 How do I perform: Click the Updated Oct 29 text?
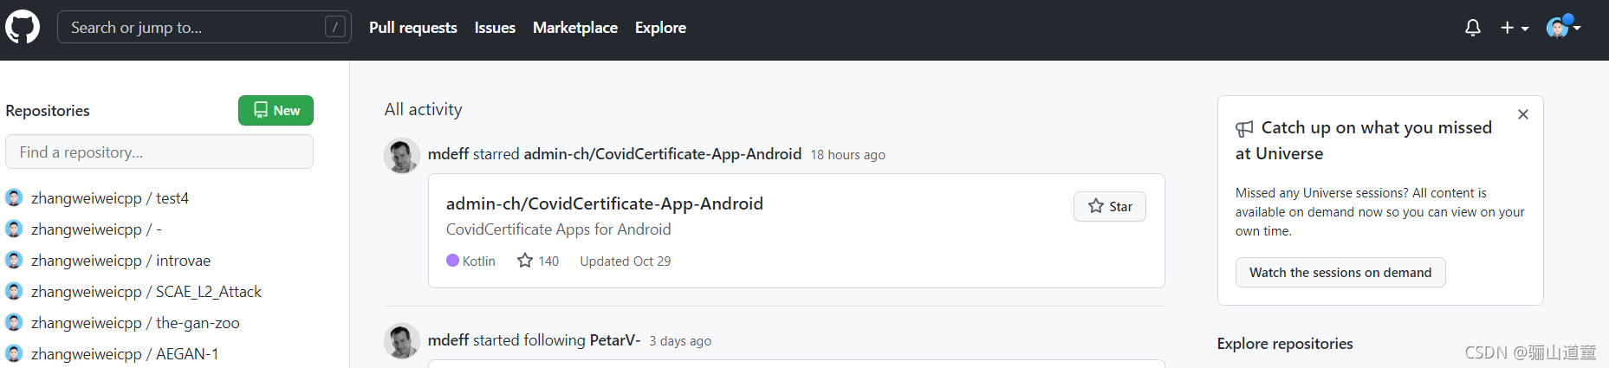pyautogui.click(x=626, y=261)
